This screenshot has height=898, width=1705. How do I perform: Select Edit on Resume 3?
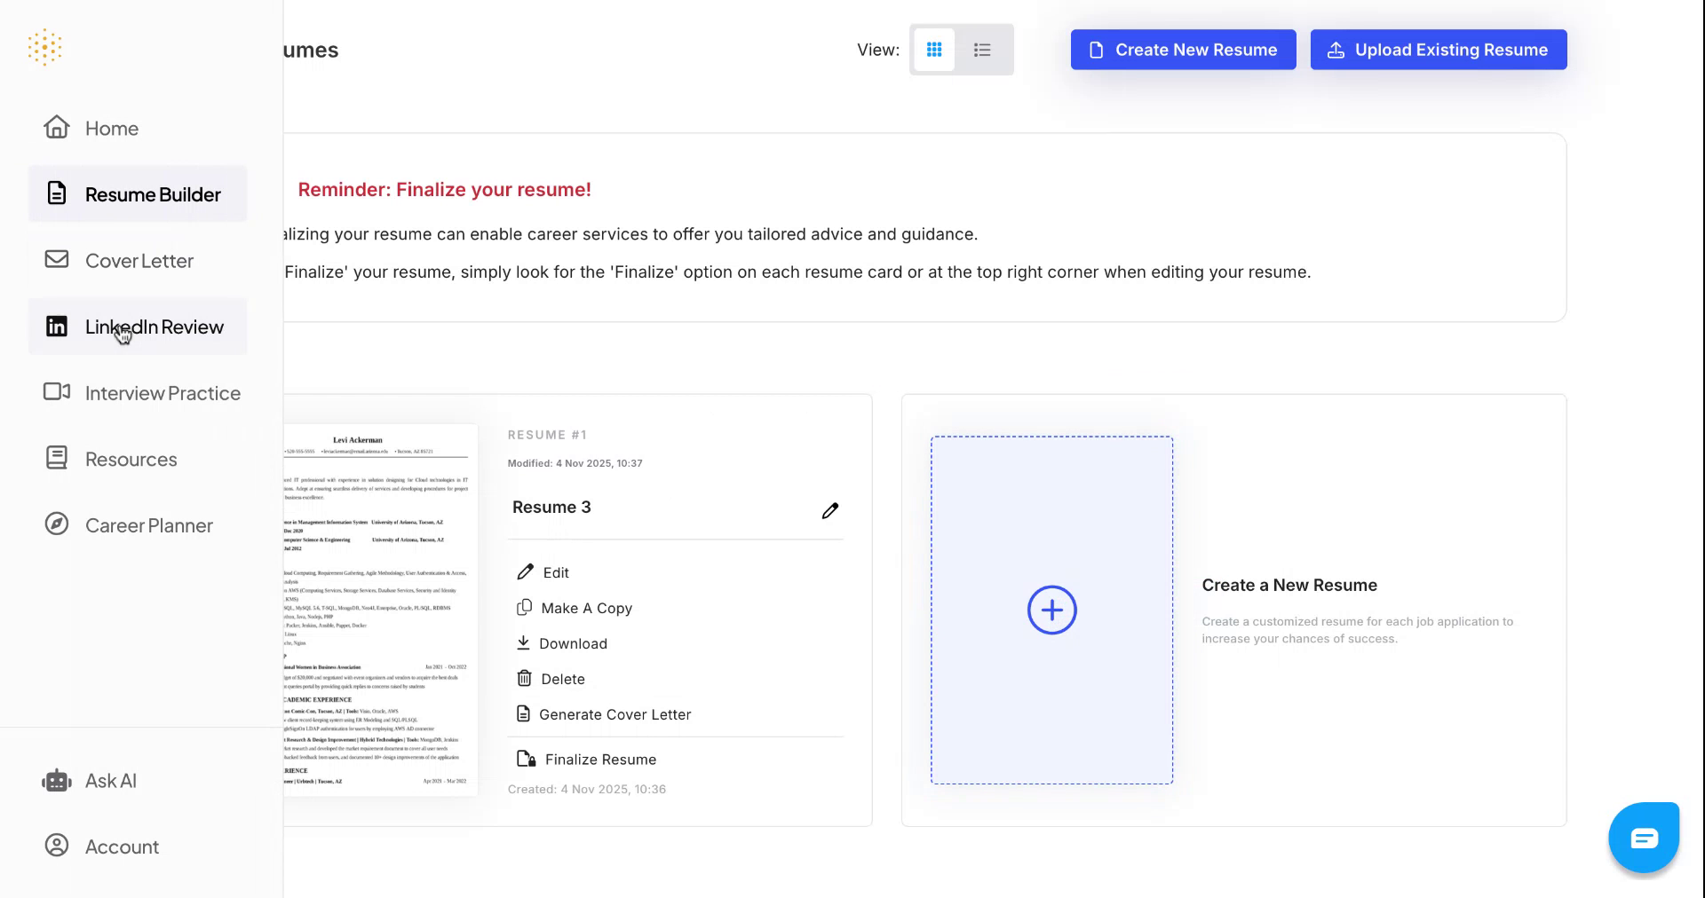(555, 571)
